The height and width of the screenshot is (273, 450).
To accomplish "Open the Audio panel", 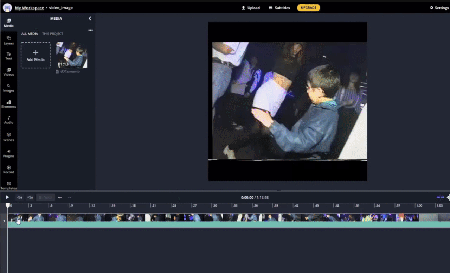I will [8, 120].
